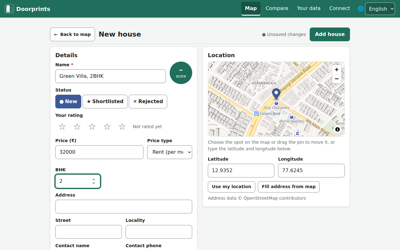Rate the house five stars

(x=122, y=127)
